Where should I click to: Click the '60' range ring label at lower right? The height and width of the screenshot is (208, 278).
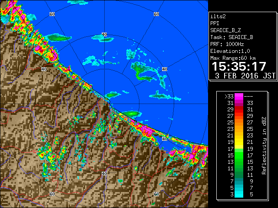pos(156,194)
